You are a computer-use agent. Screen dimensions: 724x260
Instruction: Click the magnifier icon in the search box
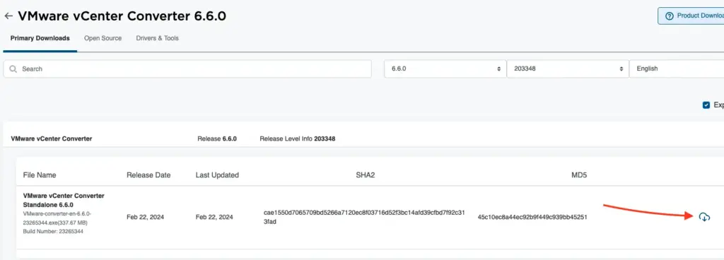13,69
